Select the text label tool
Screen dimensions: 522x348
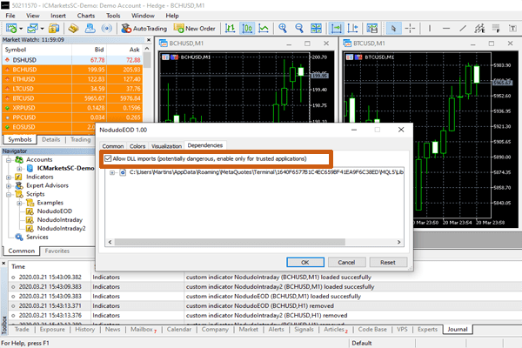pyautogui.click(x=512, y=29)
